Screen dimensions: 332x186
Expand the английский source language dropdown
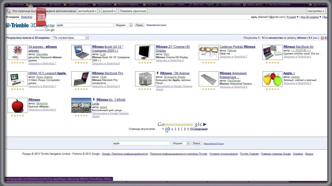pos(87,11)
